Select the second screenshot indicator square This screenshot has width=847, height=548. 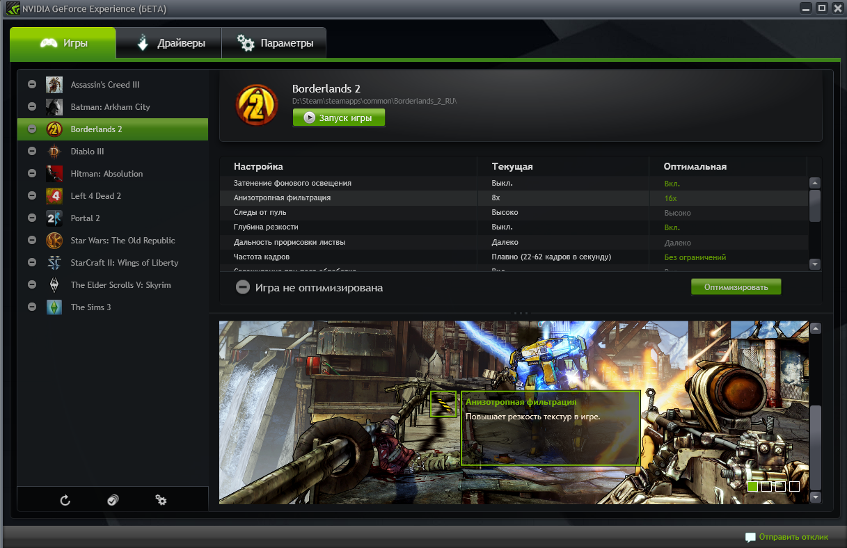tap(766, 487)
